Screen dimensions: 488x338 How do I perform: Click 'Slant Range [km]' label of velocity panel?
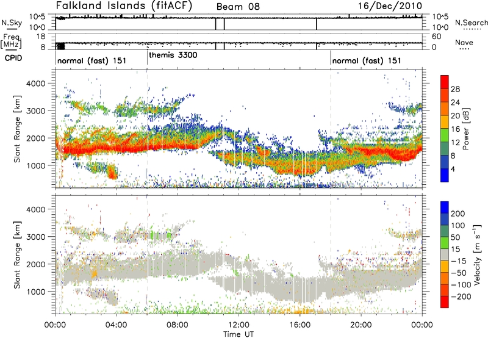coord(17,254)
